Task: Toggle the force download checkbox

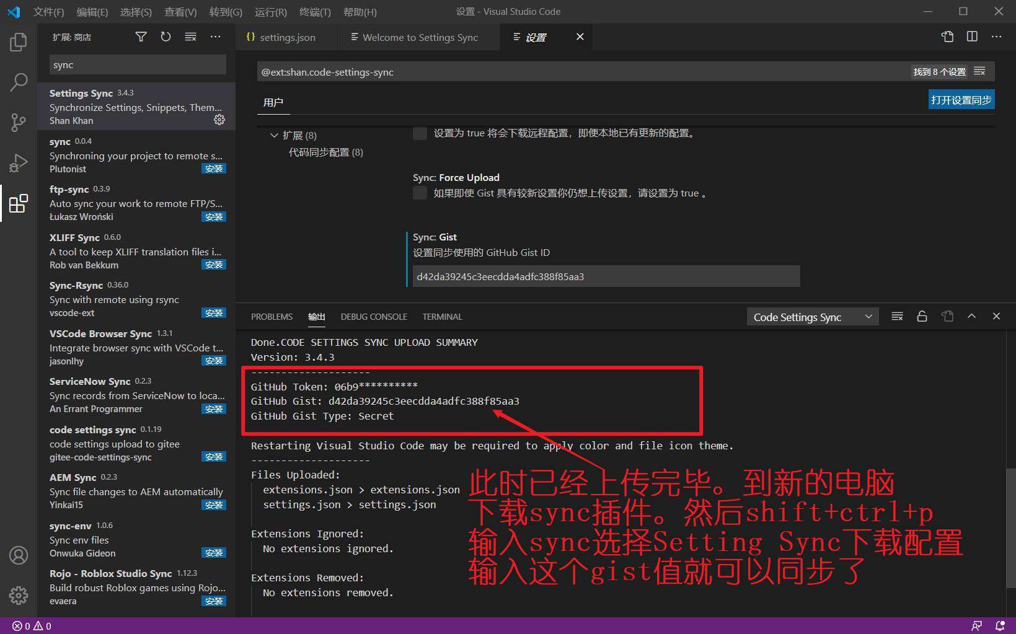Action: (420, 133)
